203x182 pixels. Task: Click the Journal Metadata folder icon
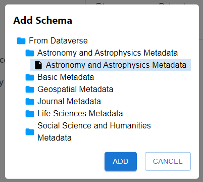click(x=30, y=102)
